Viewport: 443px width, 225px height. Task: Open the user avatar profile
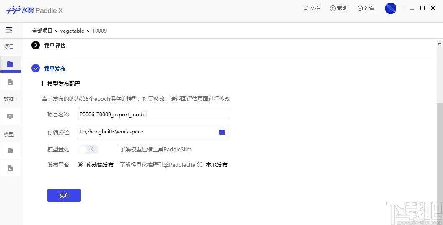391,8
